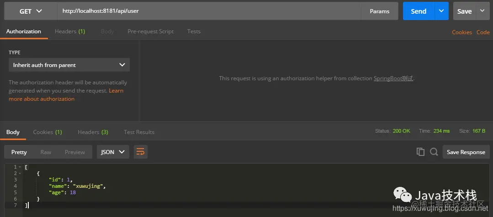493x217 pixels.
Task: Switch to the Tests tab
Action: coord(194,31)
